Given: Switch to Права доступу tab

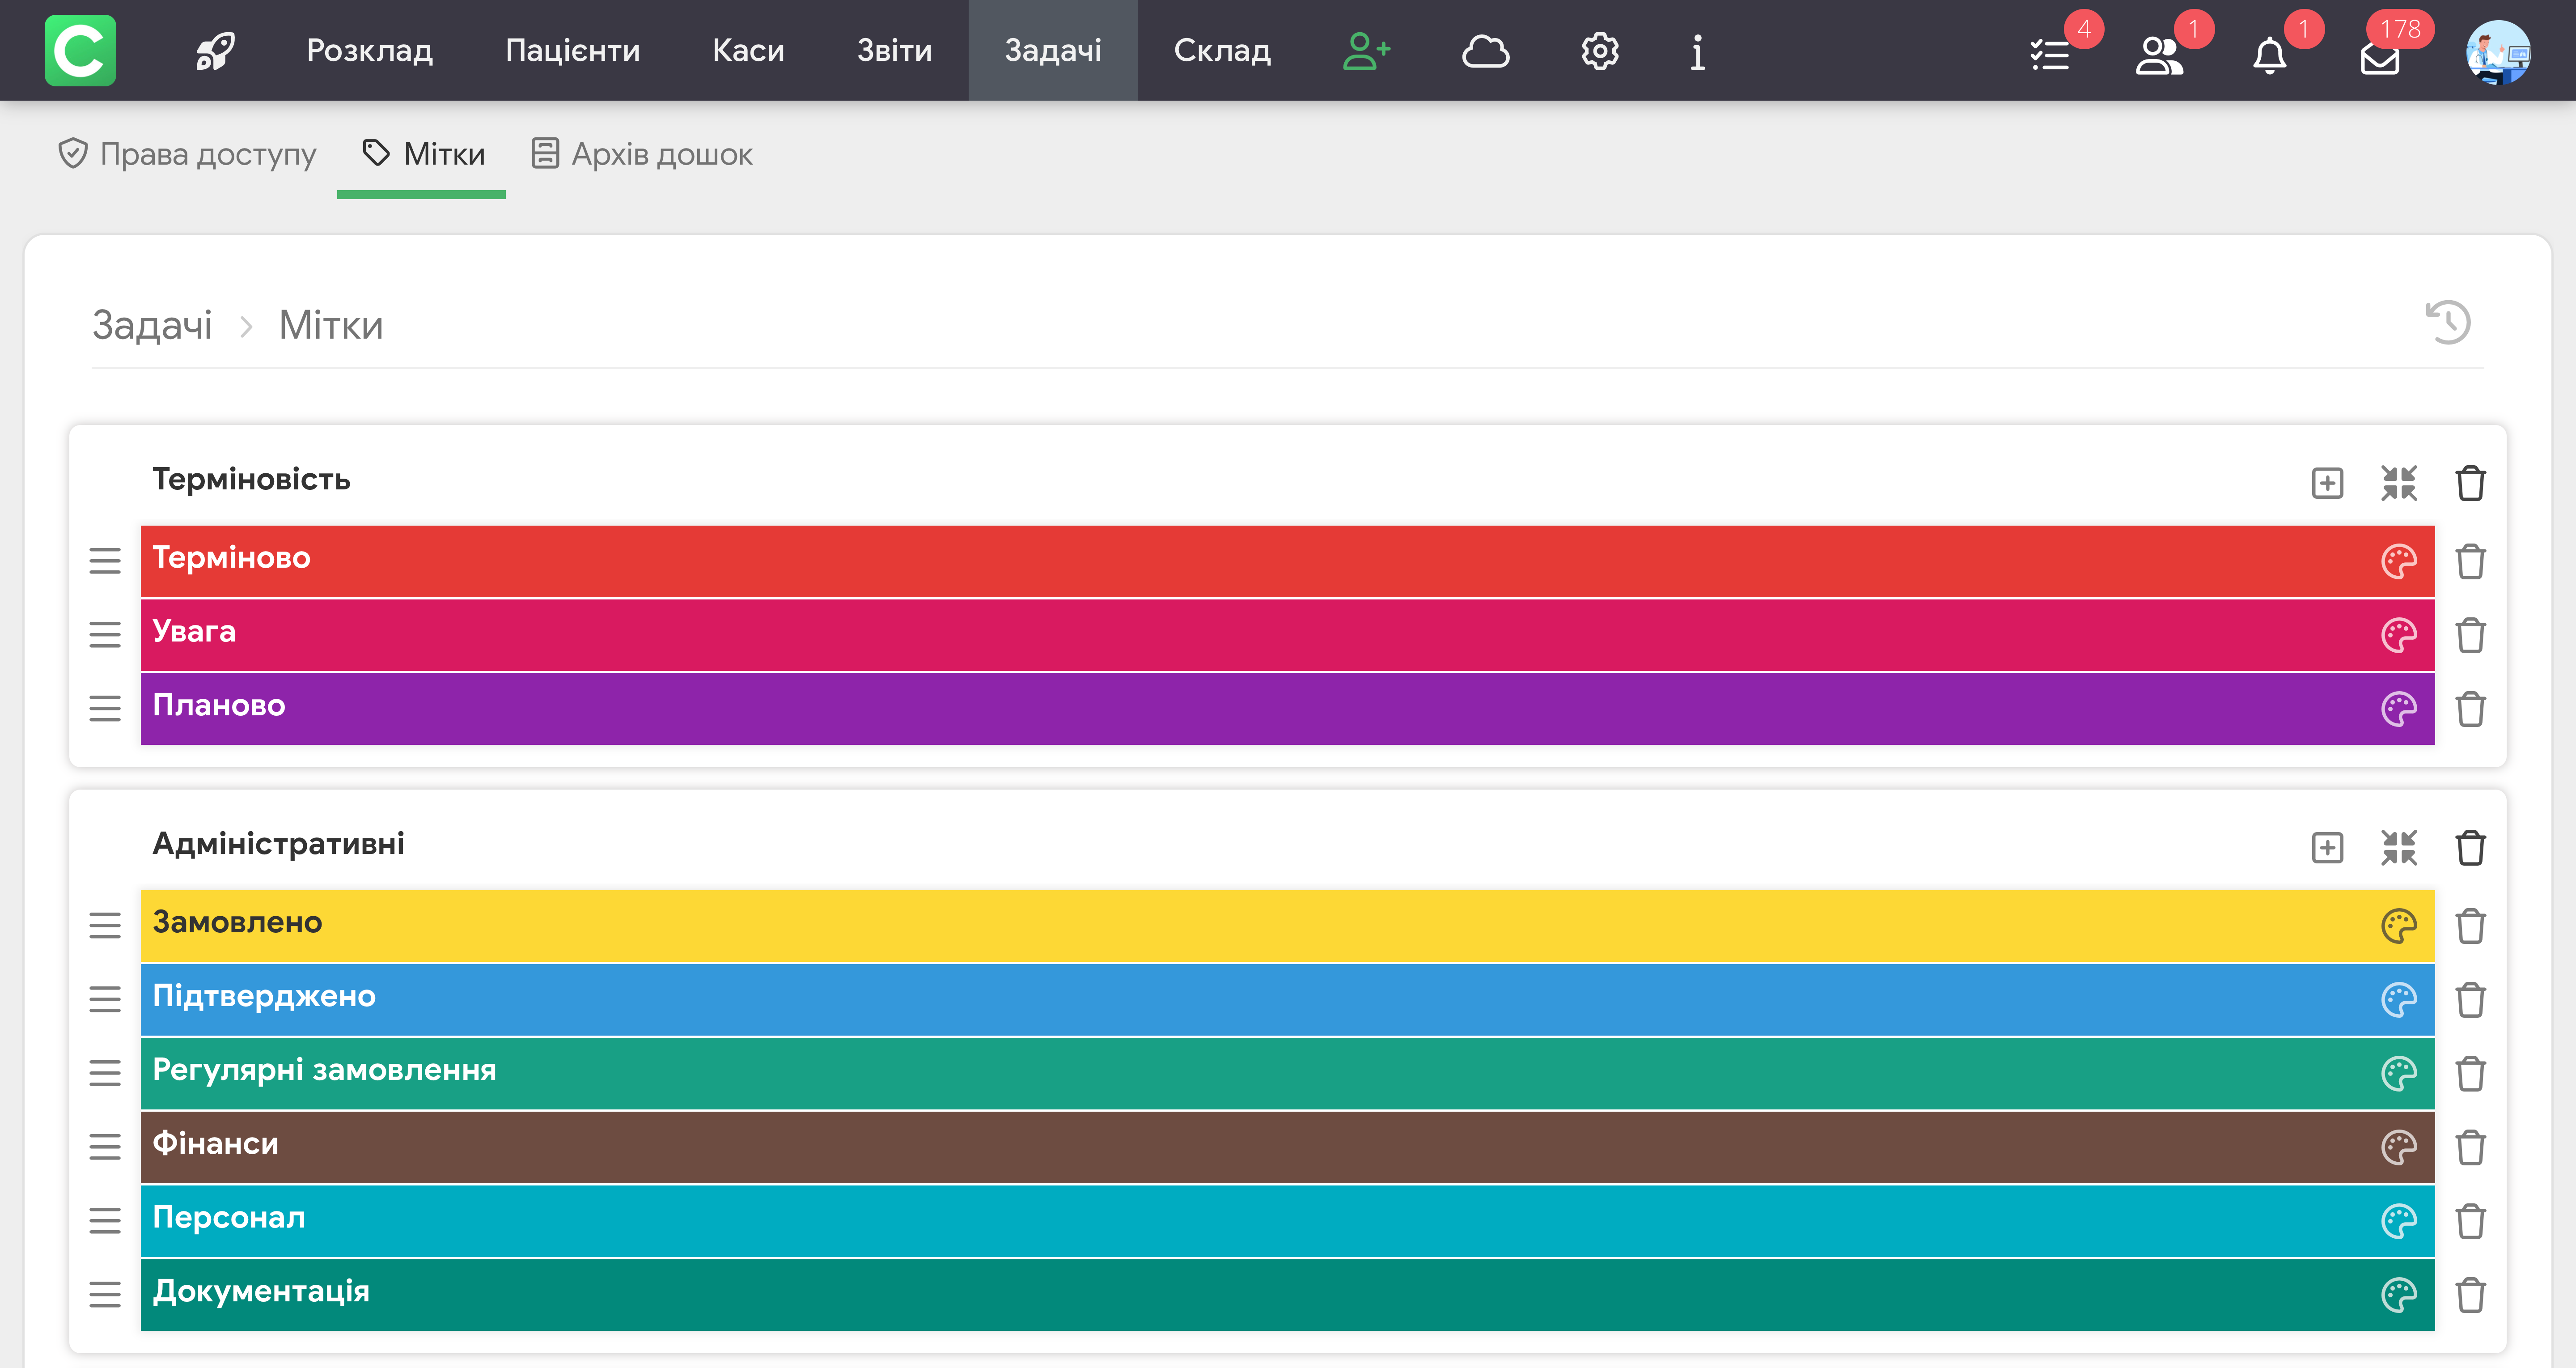Looking at the screenshot, I should tap(187, 154).
